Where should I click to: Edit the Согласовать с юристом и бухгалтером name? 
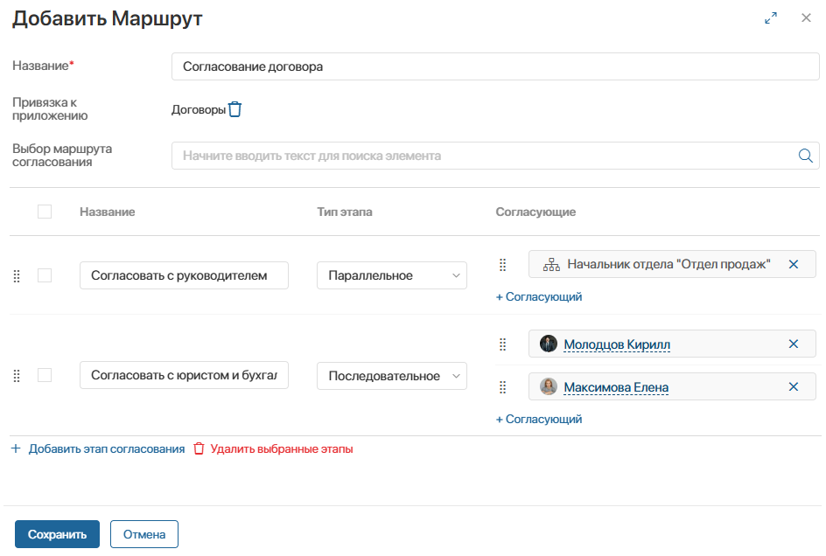184,375
